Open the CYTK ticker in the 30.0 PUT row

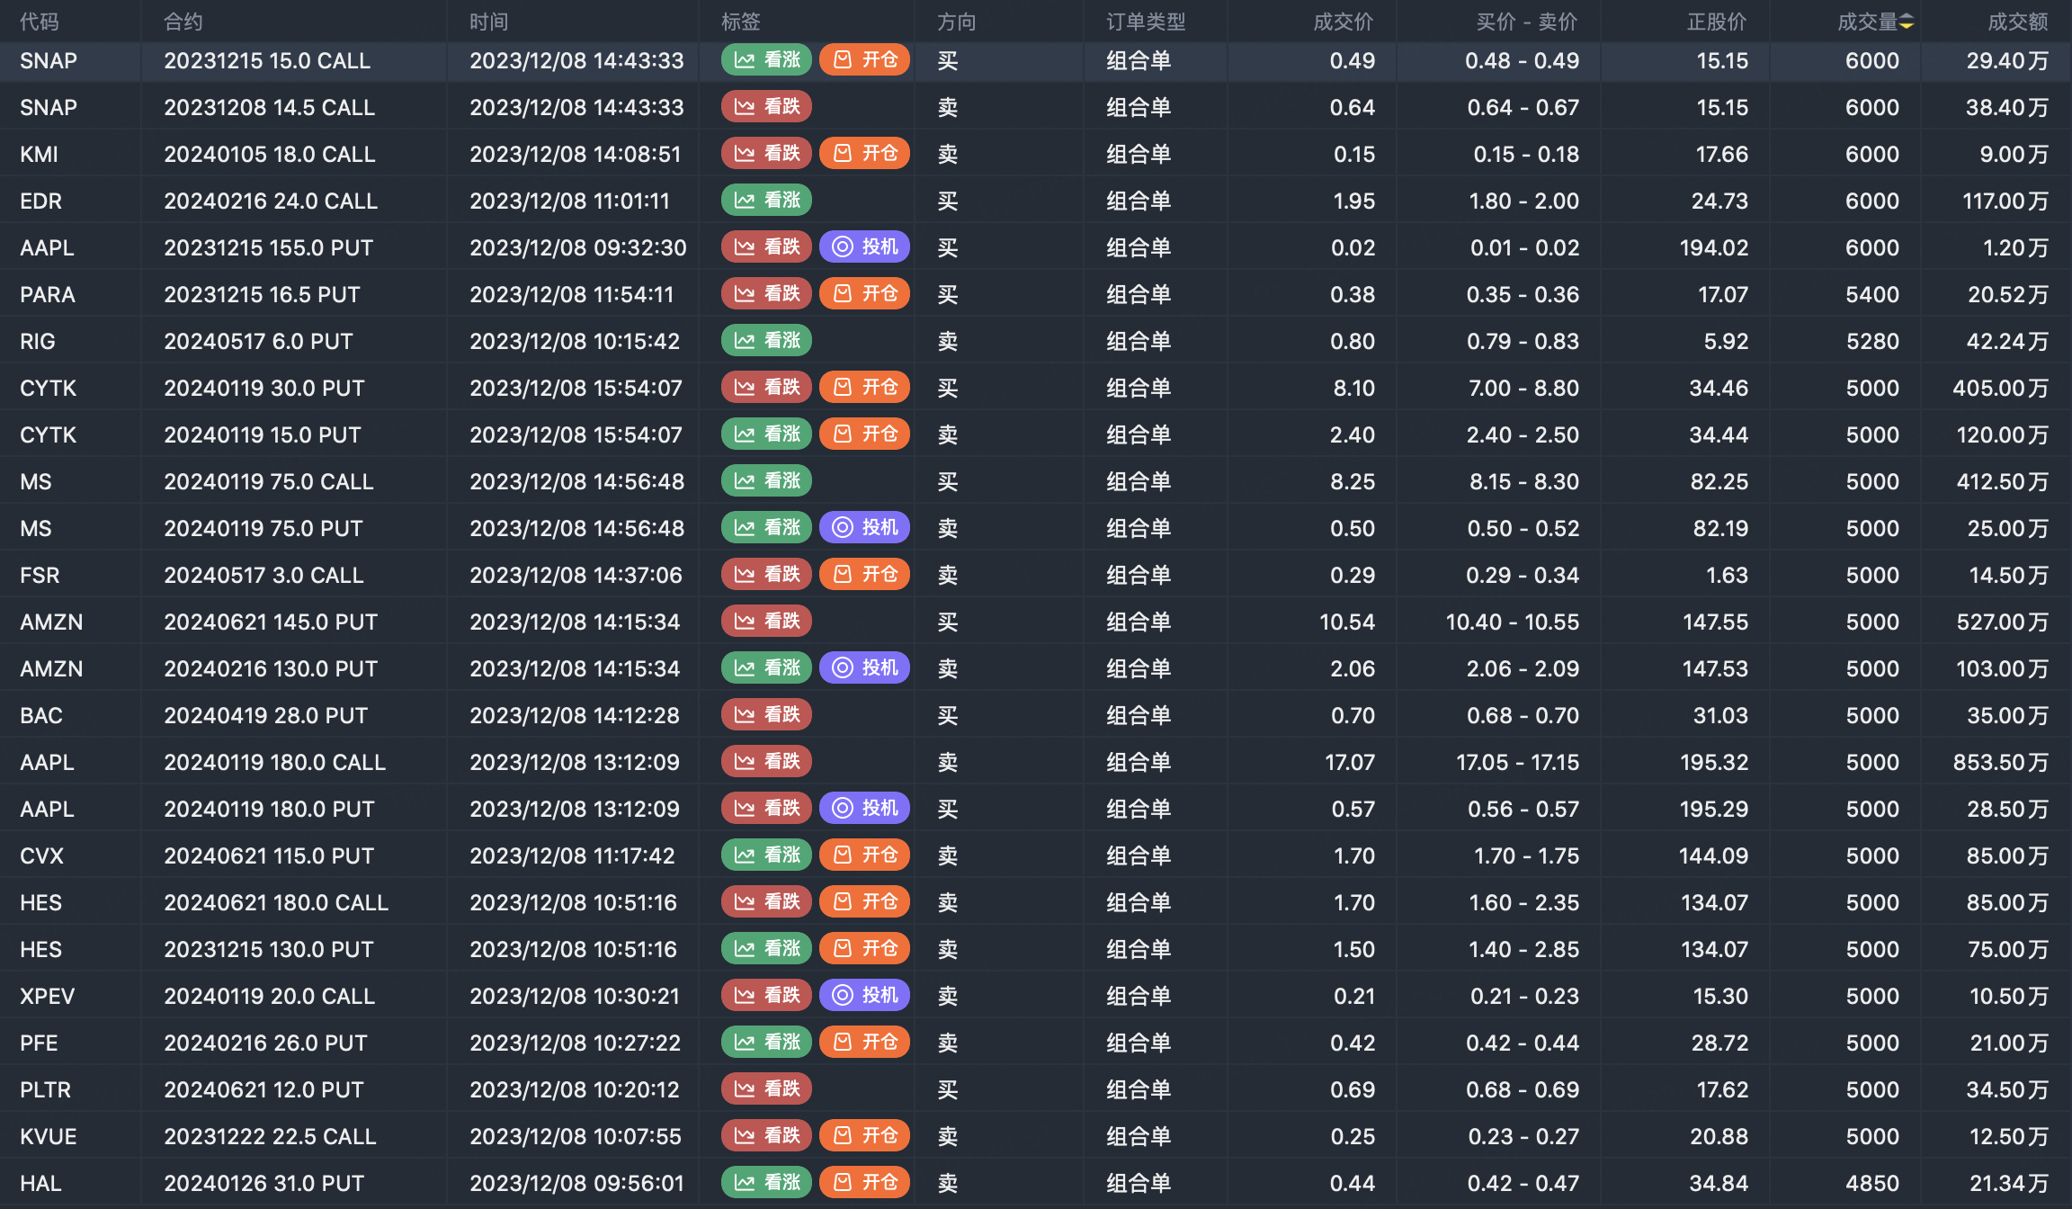[x=49, y=388]
